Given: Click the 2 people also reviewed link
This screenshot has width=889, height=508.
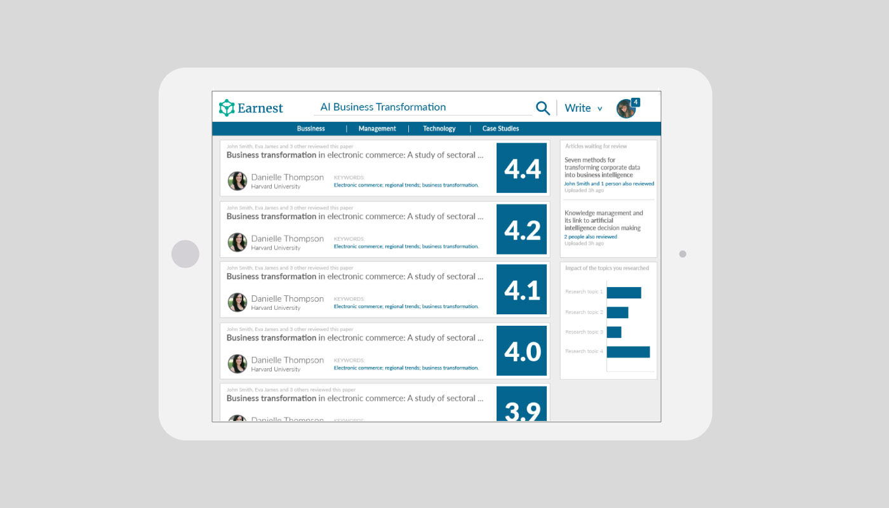Looking at the screenshot, I should coord(591,237).
